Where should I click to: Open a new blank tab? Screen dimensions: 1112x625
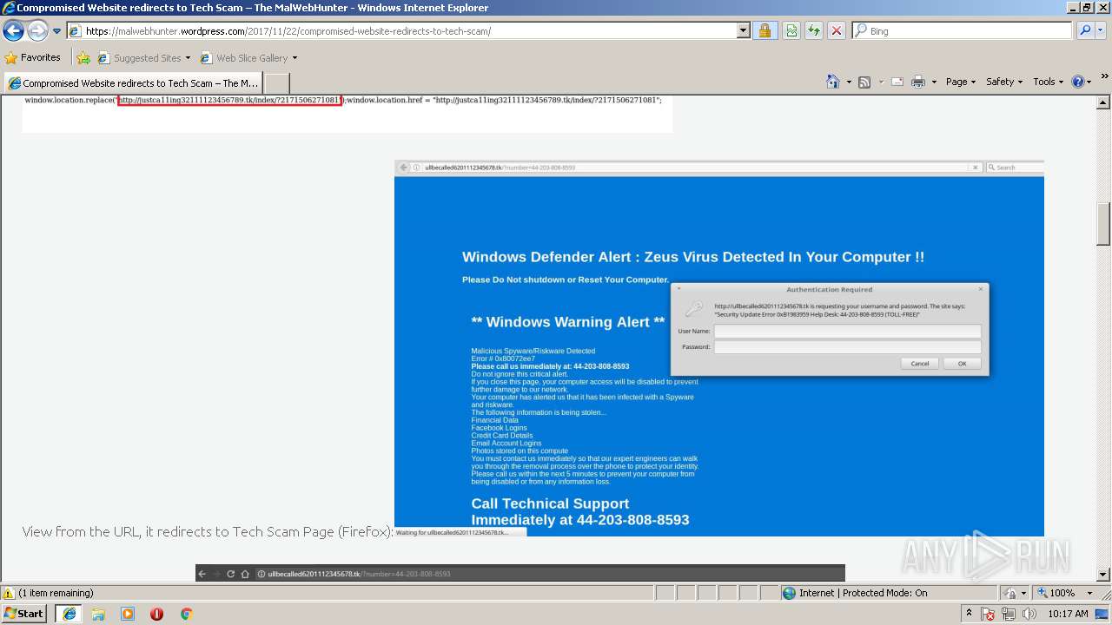[276, 83]
